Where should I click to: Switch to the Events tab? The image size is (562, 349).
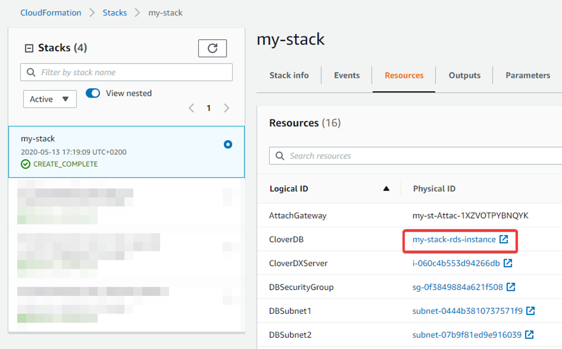[346, 75]
